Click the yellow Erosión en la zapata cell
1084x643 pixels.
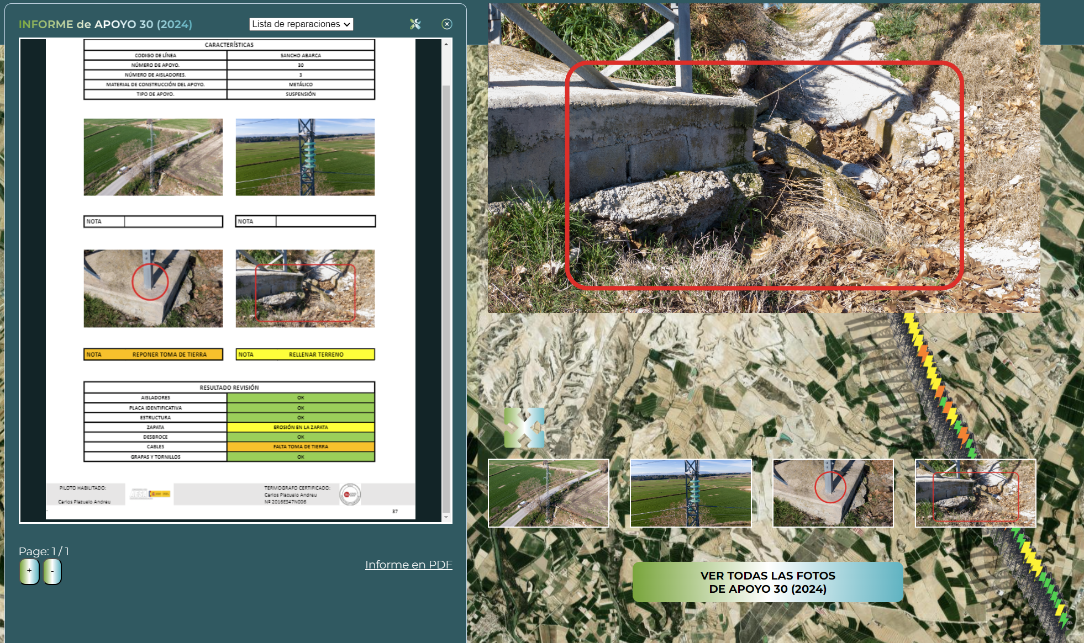pyautogui.click(x=301, y=427)
